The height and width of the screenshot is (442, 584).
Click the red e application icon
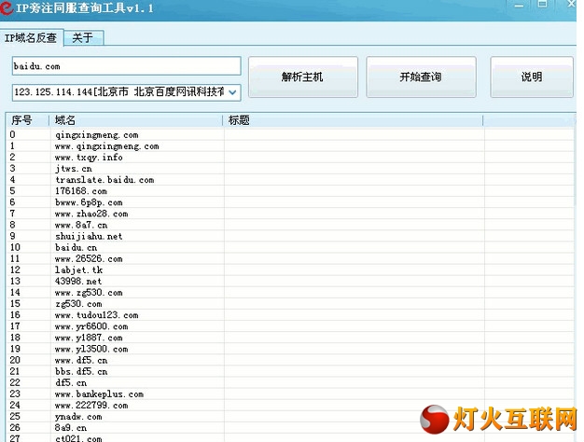(x=7, y=7)
